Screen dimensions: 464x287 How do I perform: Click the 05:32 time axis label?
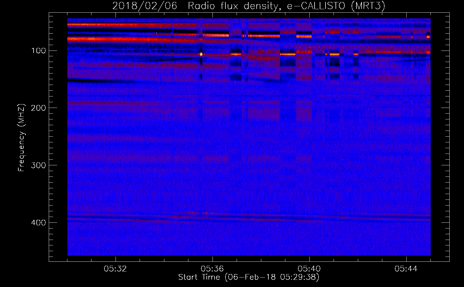pyautogui.click(x=115, y=269)
